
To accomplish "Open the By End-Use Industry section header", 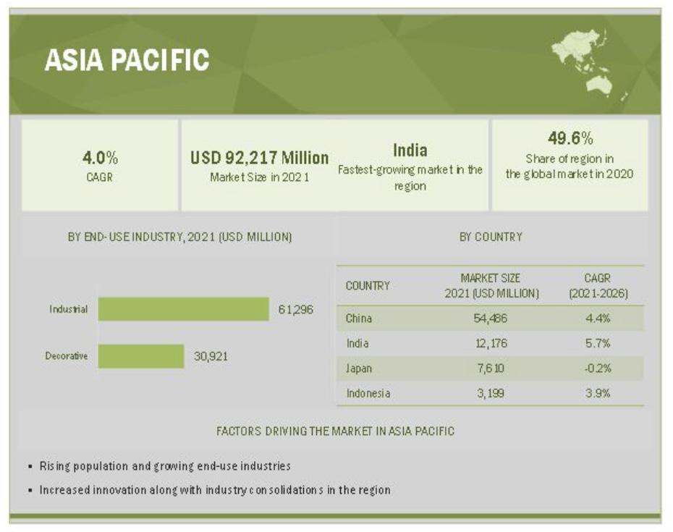I will pos(179,237).
